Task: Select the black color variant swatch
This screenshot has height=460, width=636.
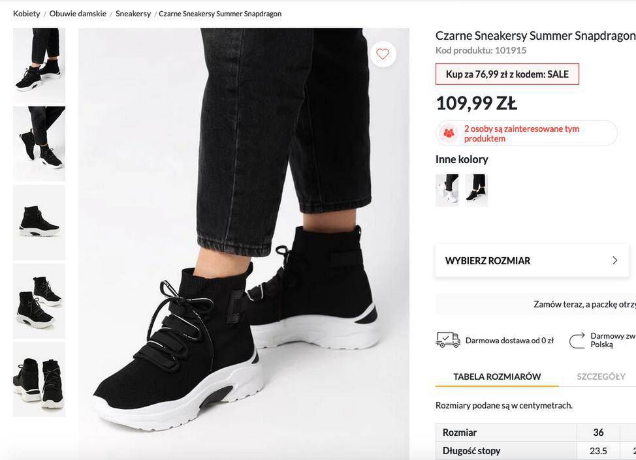Action: pos(477,190)
